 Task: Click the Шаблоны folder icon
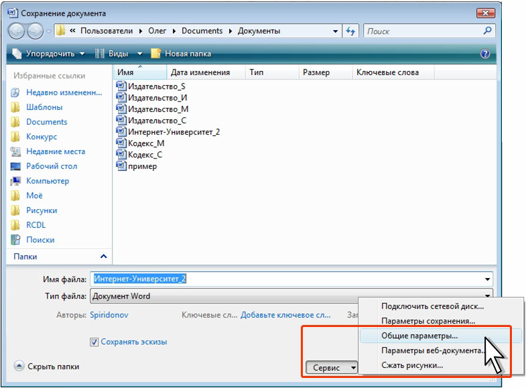15,107
